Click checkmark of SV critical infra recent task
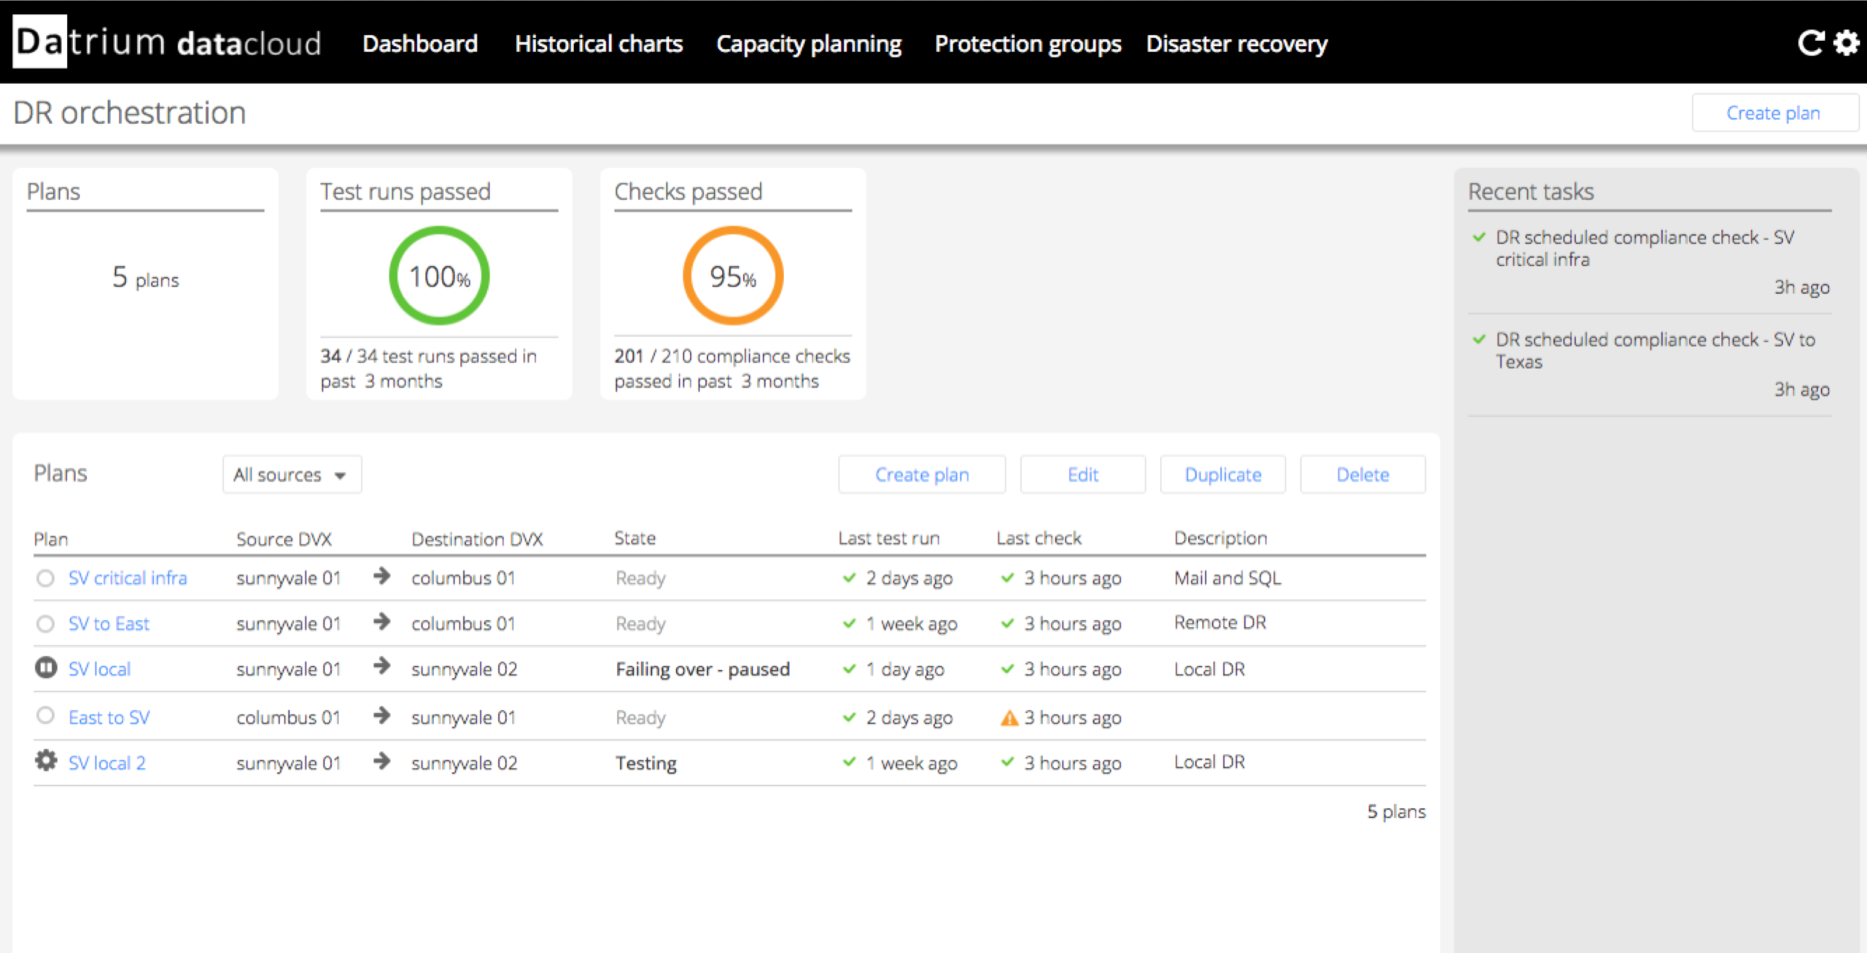Screen dimensions: 1867x953 point(1480,237)
